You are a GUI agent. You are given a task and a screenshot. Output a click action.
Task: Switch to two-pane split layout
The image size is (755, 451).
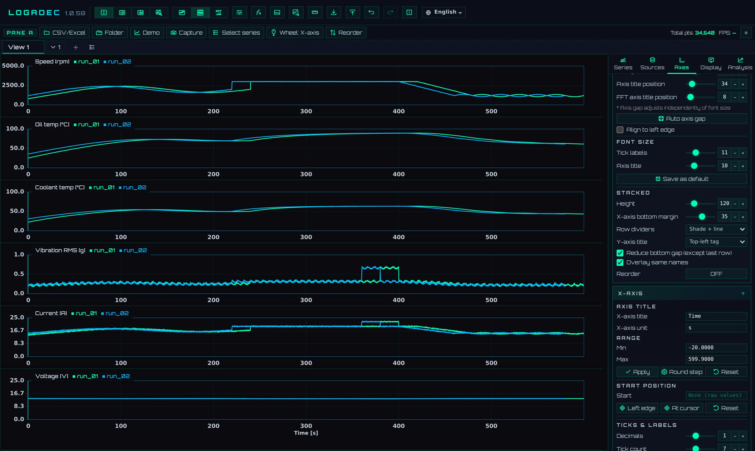[x=122, y=13]
